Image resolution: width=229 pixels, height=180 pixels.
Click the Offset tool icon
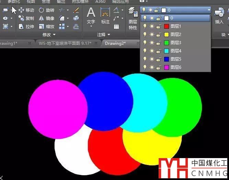(76, 26)
